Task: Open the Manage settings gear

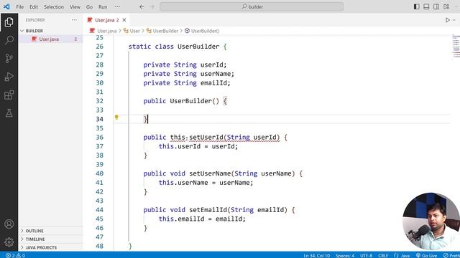Action: click(x=9, y=242)
